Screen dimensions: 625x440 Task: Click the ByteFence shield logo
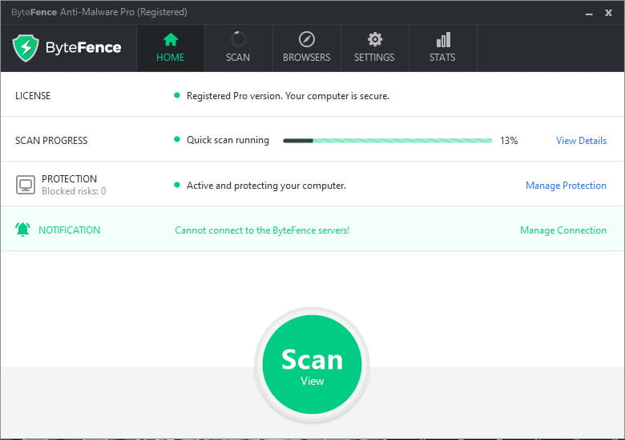(x=26, y=48)
